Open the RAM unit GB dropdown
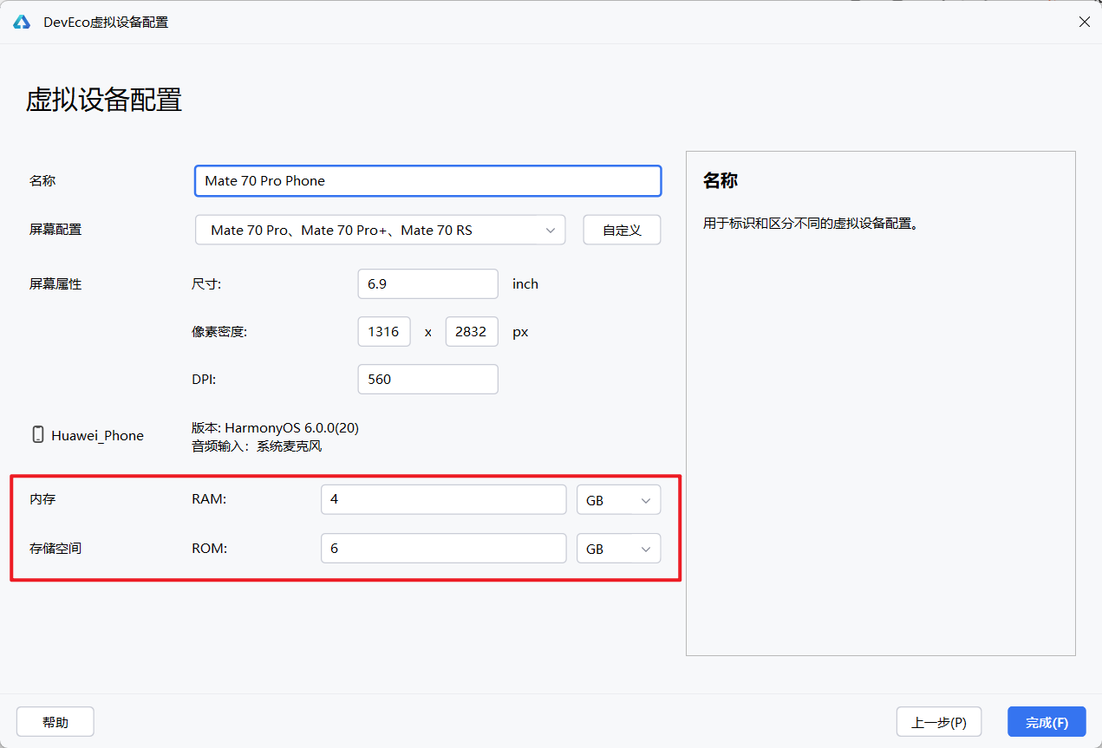The image size is (1102, 748). point(618,500)
